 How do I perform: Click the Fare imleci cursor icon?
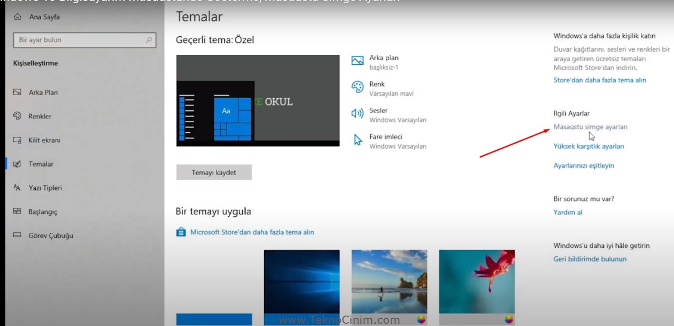tap(358, 139)
